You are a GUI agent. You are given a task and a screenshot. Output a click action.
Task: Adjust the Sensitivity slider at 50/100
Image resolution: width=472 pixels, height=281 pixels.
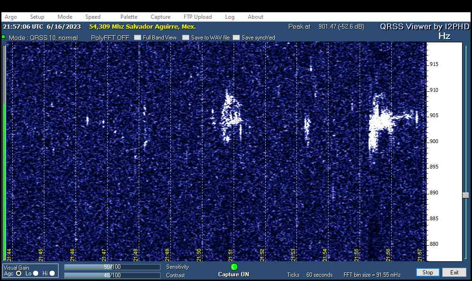point(112,267)
